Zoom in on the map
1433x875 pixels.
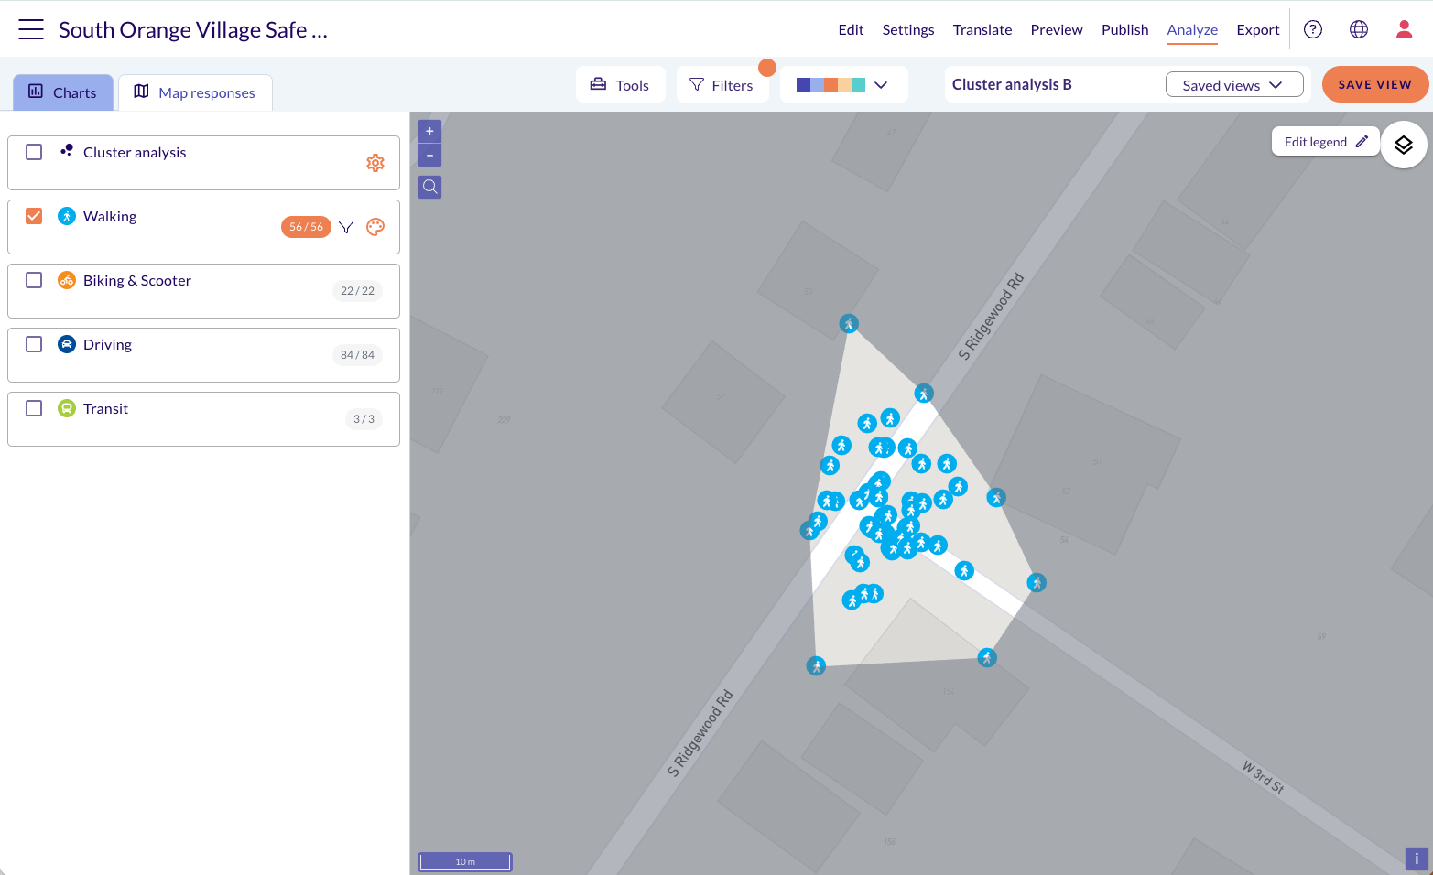point(429,131)
